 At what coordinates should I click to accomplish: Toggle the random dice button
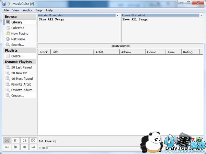point(33,141)
